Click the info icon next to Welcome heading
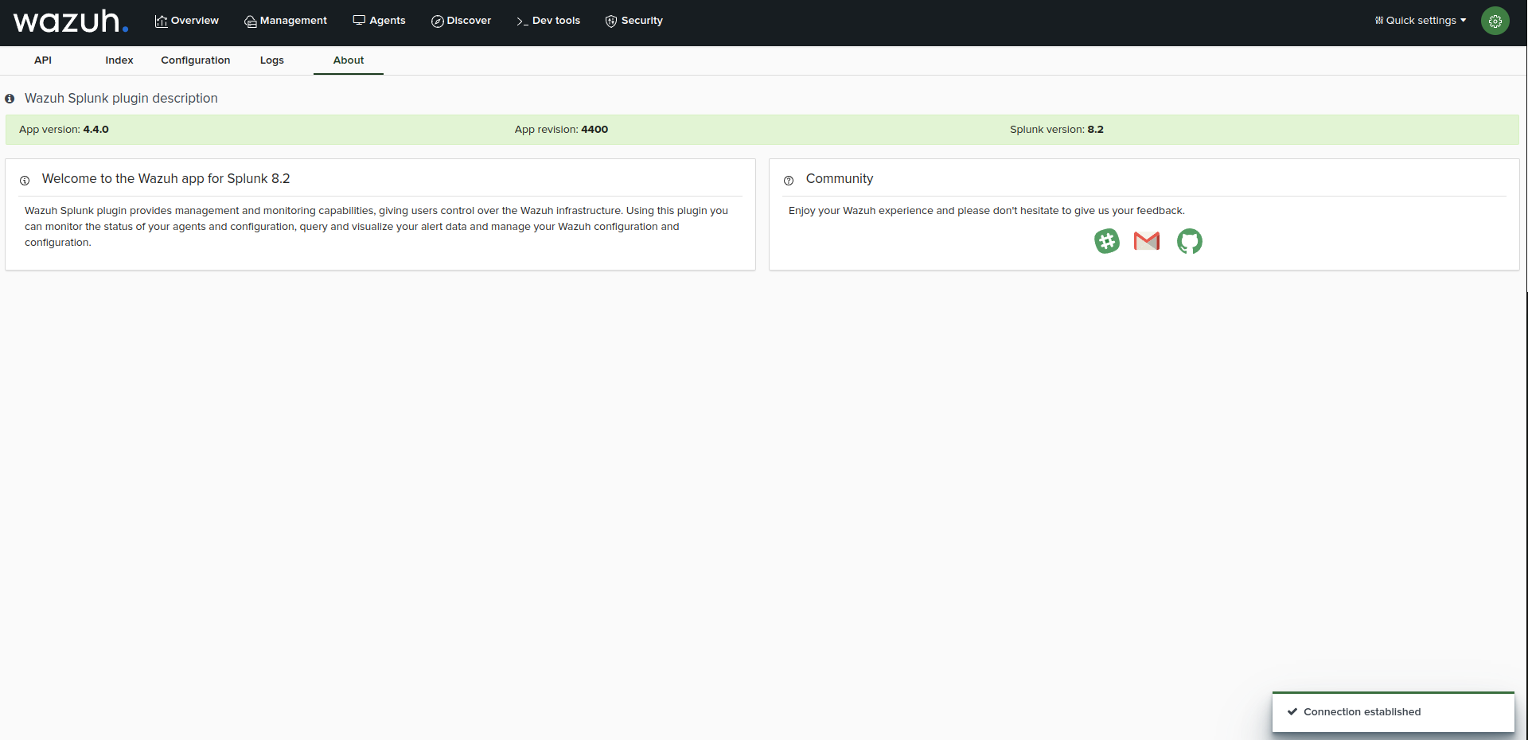The height and width of the screenshot is (740, 1528). 25,181
